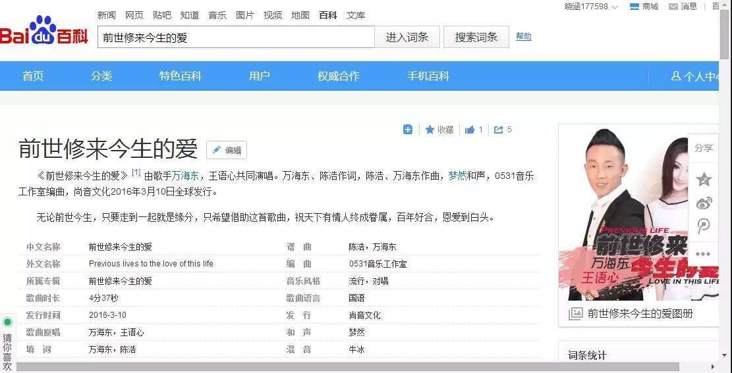Open the 分类 category navigation item
This screenshot has width=732, height=373.
click(x=101, y=76)
